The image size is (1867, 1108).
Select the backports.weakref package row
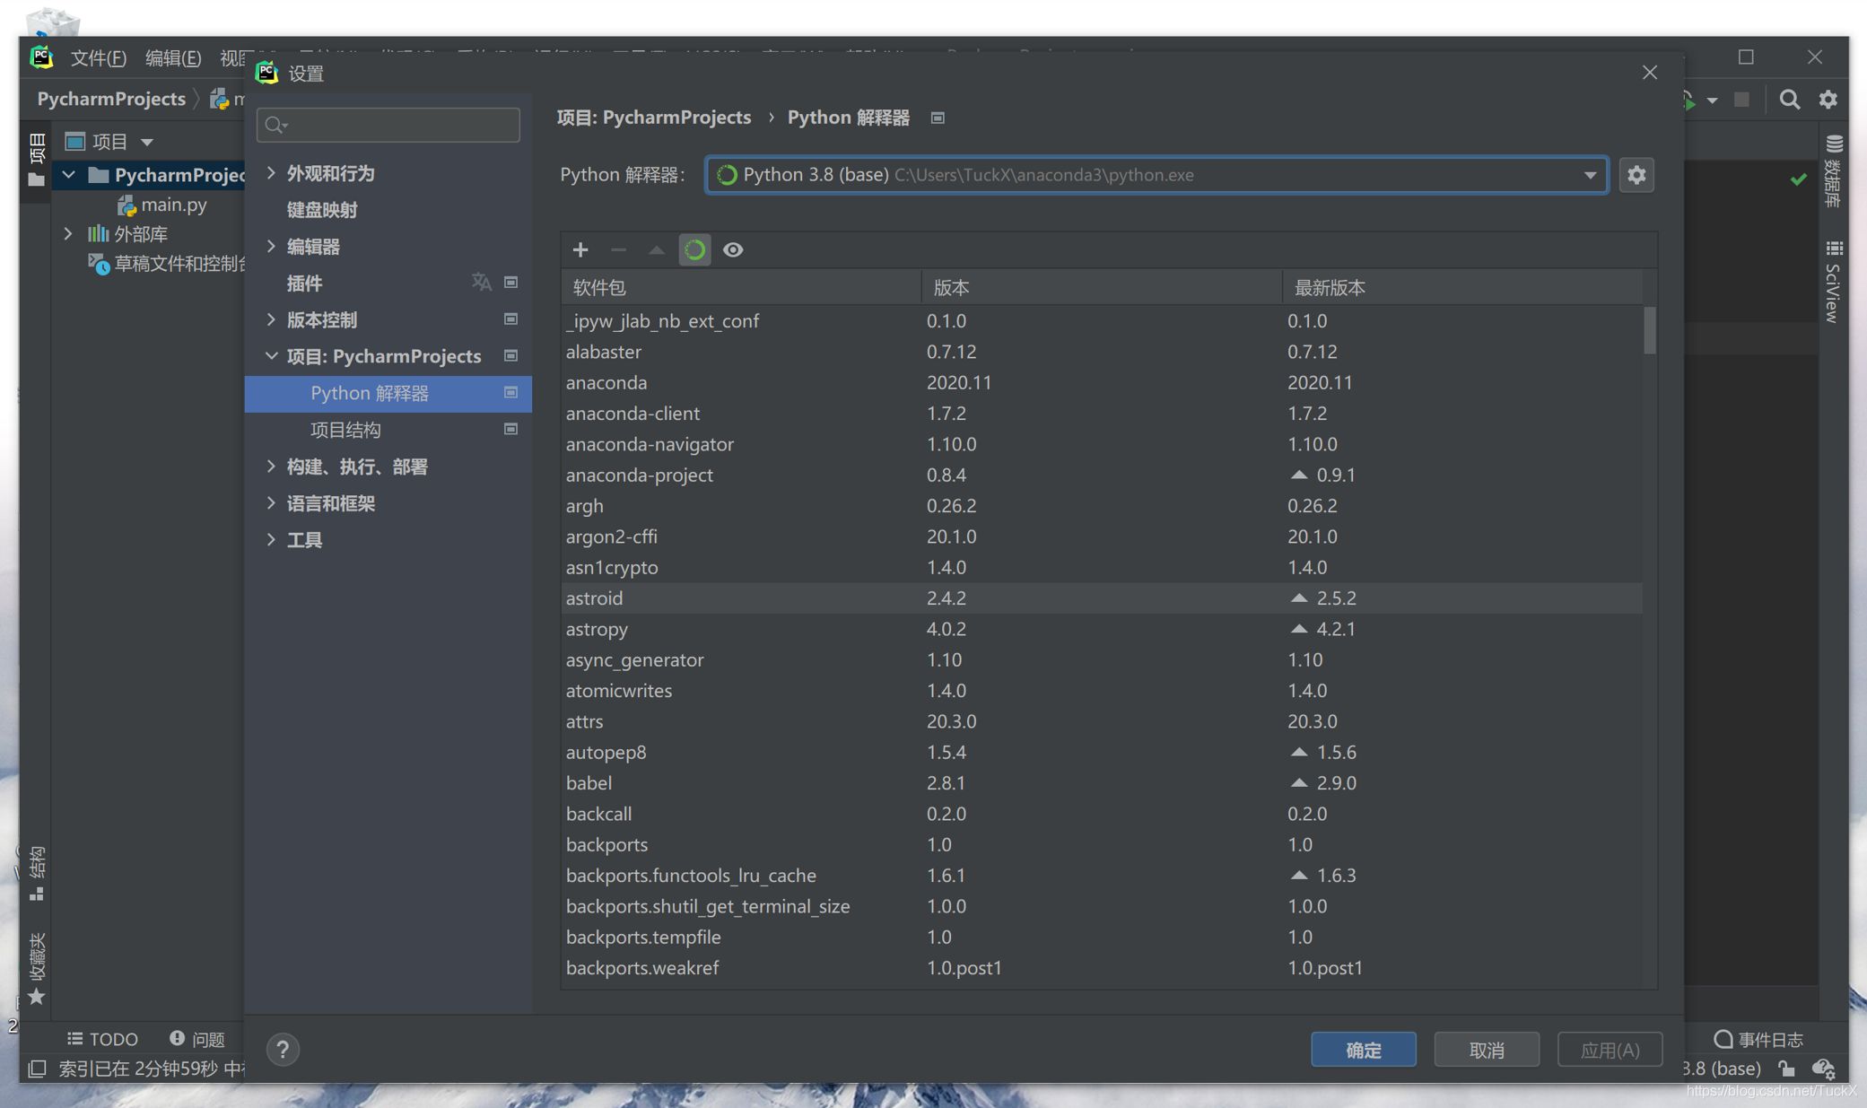pos(1102,967)
